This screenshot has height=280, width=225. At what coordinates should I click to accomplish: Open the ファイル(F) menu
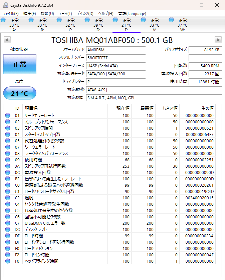(10, 14)
